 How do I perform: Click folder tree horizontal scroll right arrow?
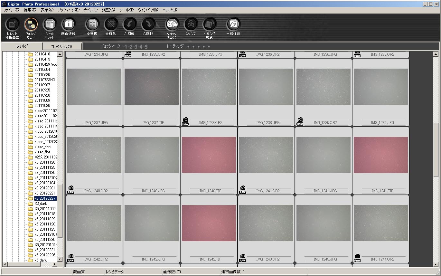coord(55,264)
